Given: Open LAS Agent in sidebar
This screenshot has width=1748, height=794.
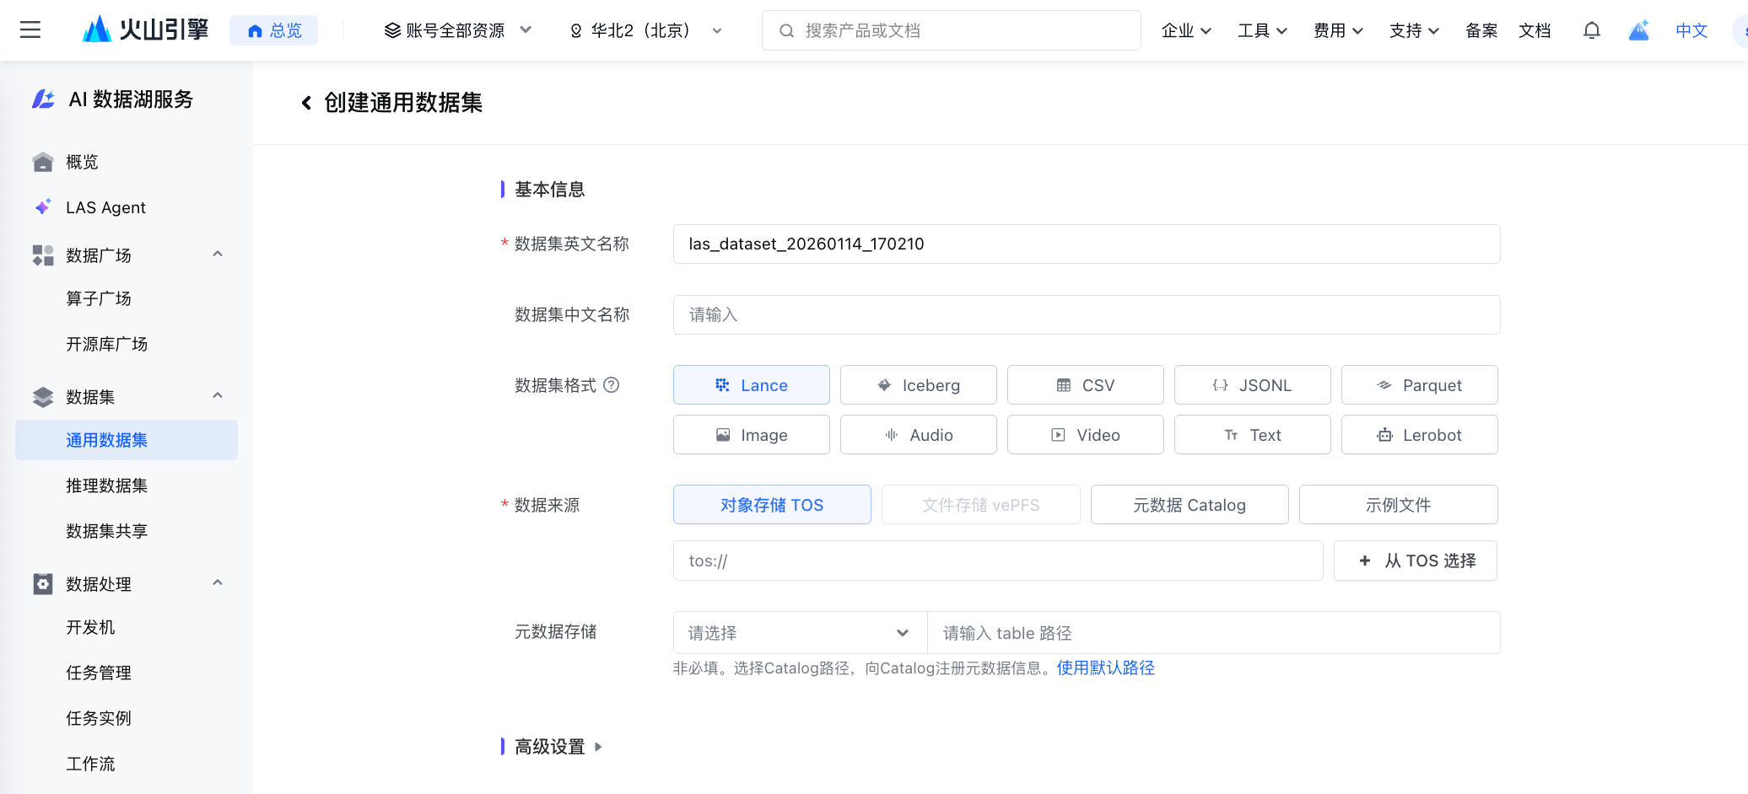Looking at the screenshot, I should [105, 207].
